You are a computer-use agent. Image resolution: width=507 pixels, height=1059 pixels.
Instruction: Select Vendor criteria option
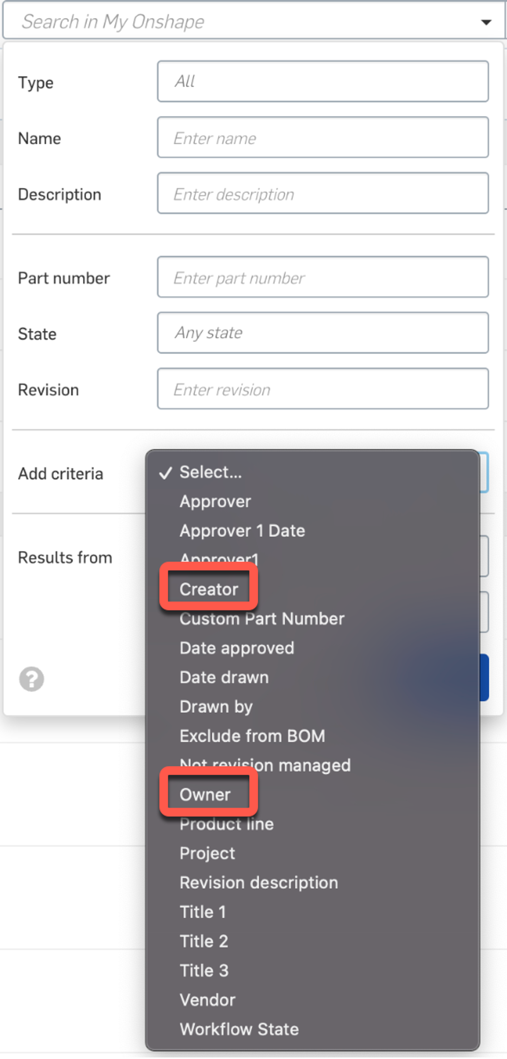tap(207, 1000)
